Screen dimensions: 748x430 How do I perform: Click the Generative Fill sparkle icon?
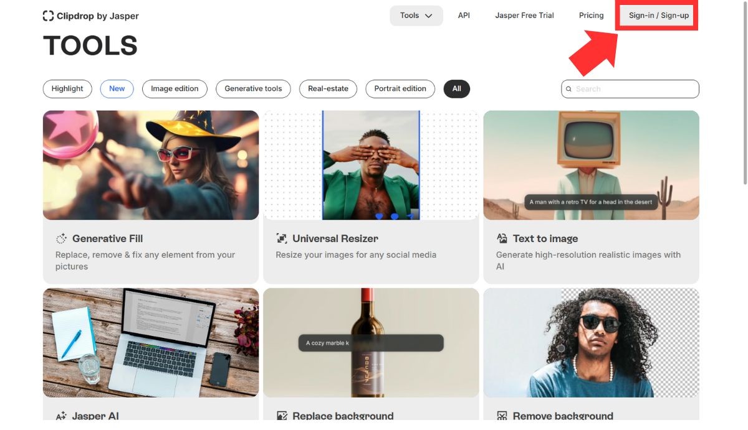coord(61,238)
